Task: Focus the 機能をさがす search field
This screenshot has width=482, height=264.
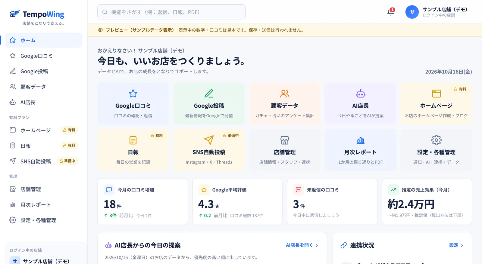Action: pyautogui.click(x=171, y=12)
